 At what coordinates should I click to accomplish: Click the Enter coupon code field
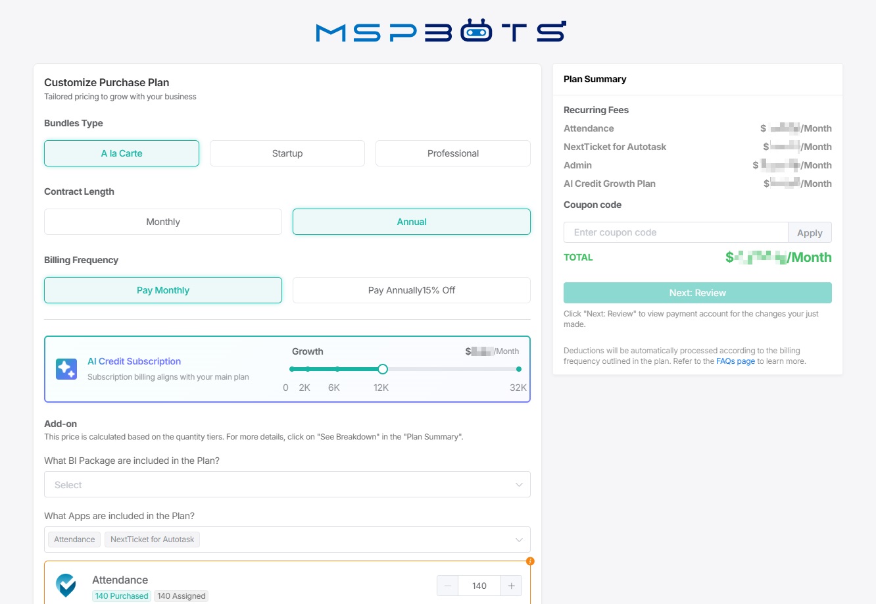(676, 232)
